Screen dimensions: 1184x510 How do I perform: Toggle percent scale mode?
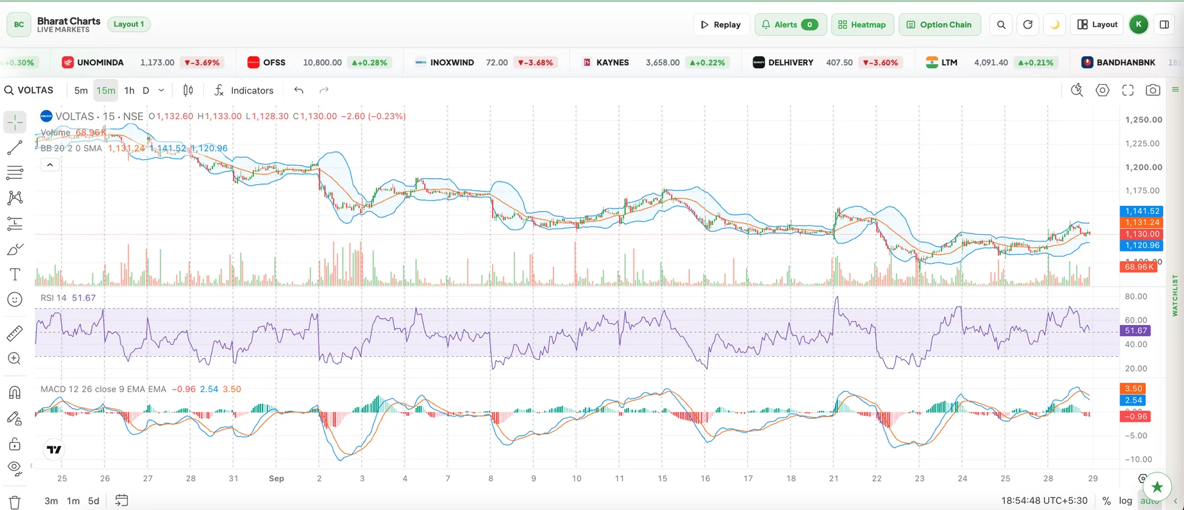tap(1106, 501)
